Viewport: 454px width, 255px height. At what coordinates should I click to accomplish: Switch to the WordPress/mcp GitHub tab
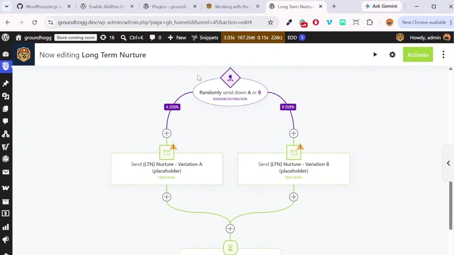click(x=44, y=6)
